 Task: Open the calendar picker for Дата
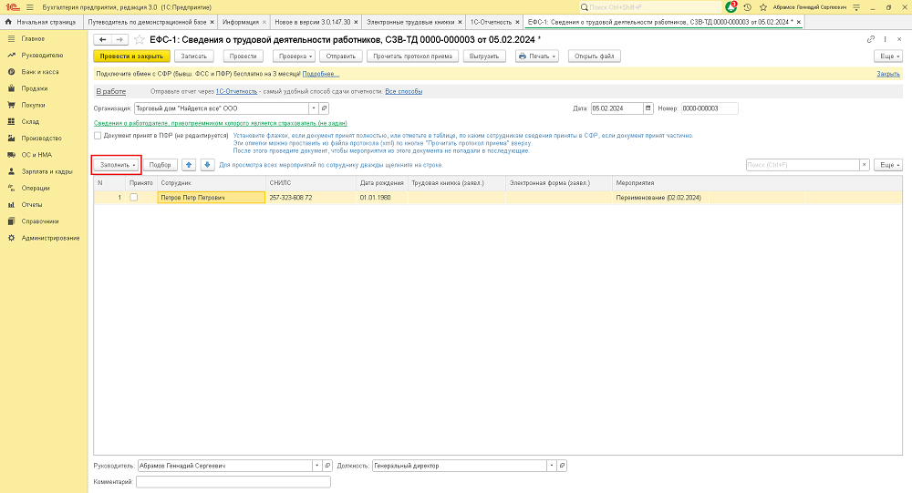point(648,108)
